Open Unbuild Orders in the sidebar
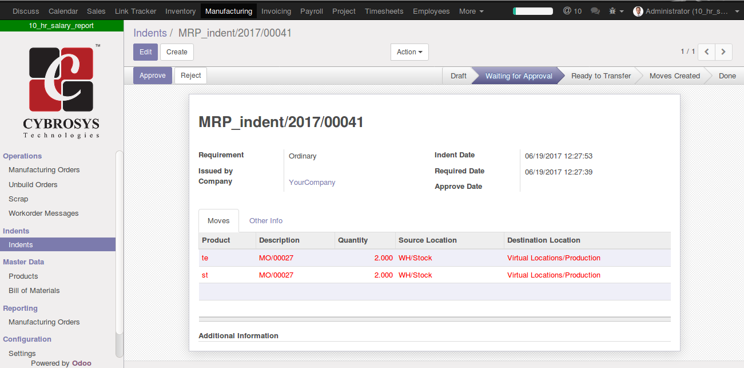The height and width of the screenshot is (368, 744). (x=33, y=184)
